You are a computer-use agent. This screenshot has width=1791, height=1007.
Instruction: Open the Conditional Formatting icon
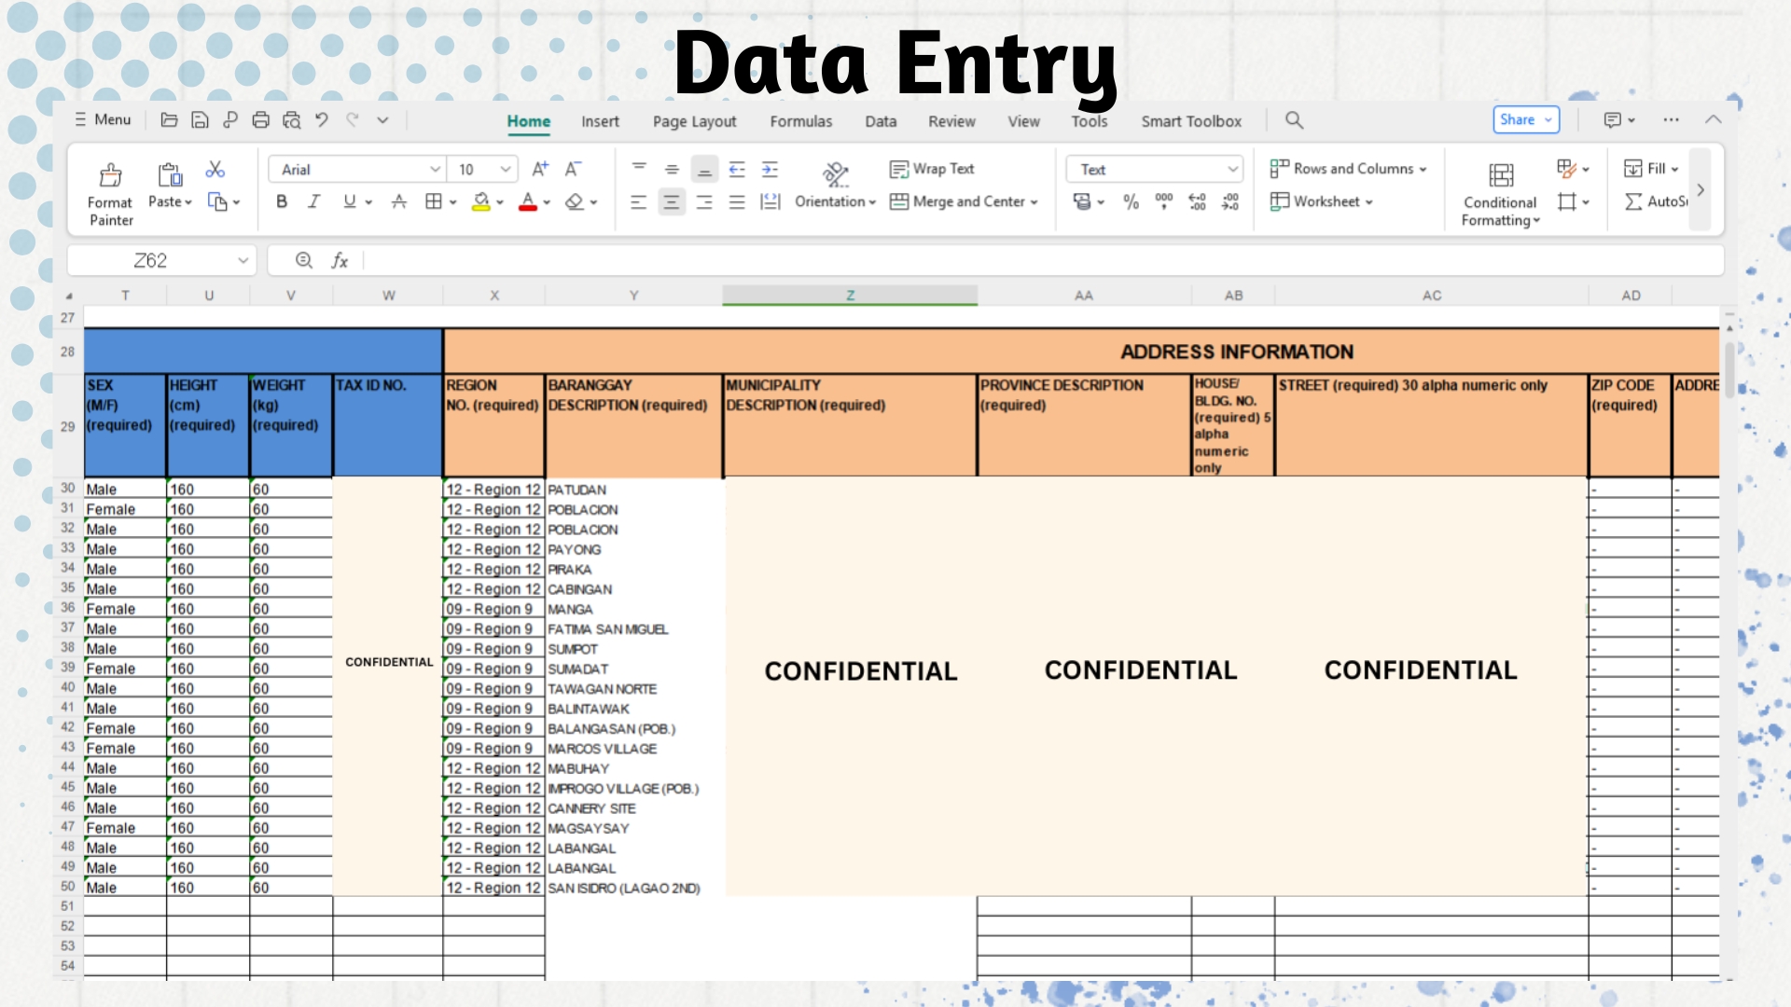click(x=1501, y=176)
